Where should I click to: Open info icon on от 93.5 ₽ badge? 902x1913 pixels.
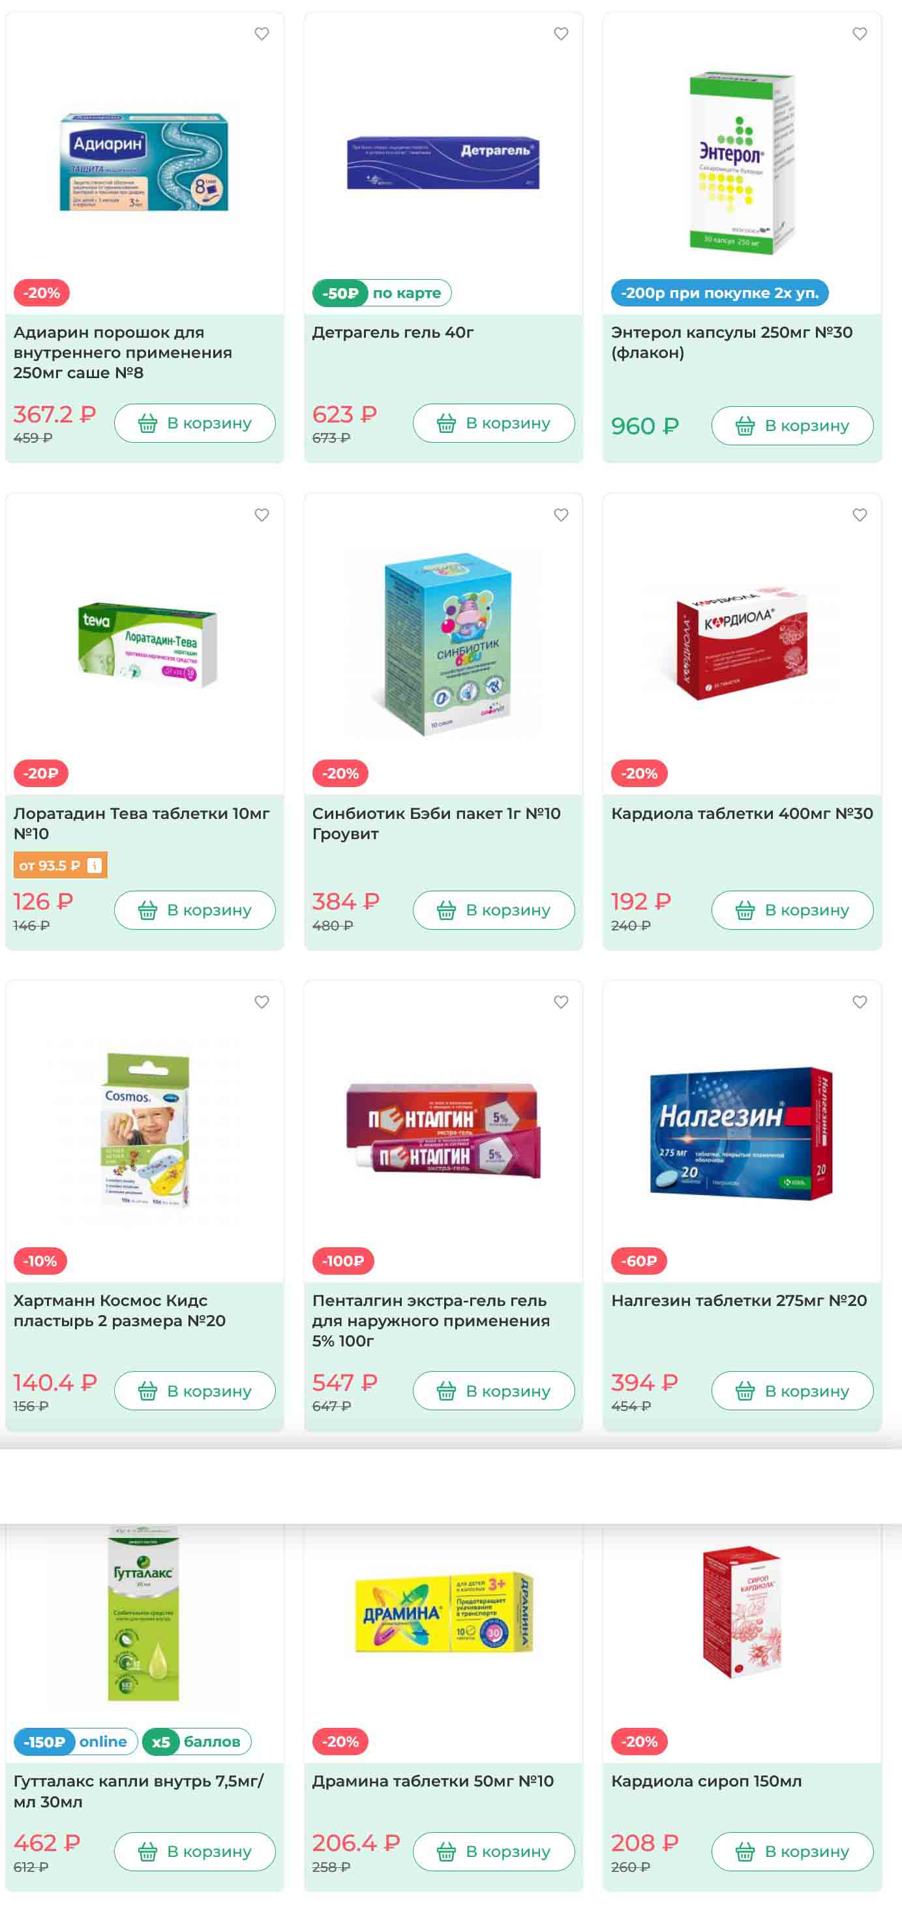coord(95,865)
